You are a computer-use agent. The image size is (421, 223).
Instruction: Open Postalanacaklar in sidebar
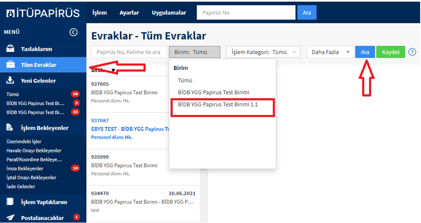(43, 218)
